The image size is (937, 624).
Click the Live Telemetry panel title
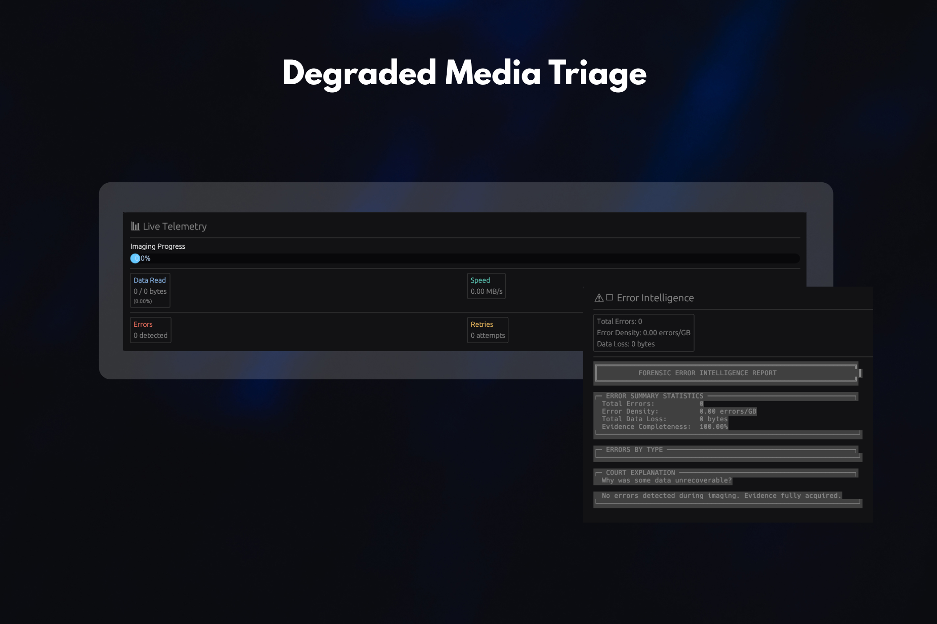coord(174,226)
